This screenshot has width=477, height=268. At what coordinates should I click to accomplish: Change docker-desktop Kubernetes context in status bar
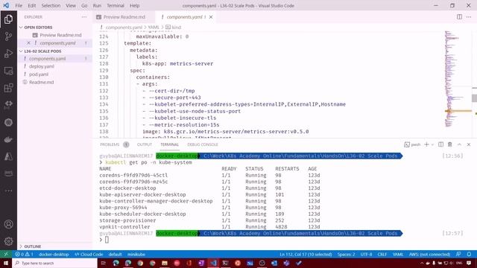point(54,255)
